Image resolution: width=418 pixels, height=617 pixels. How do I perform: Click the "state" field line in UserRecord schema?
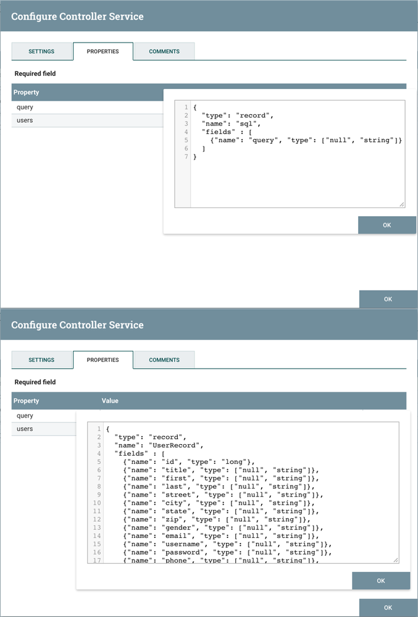pyautogui.click(x=220, y=511)
